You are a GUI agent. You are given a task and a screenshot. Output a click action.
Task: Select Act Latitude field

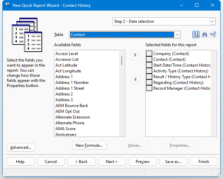click(87, 65)
